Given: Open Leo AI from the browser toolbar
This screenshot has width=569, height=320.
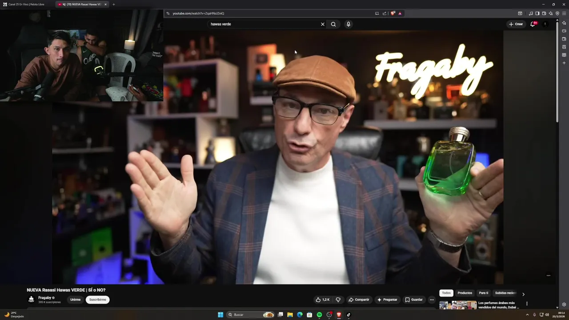Looking at the screenshot, I should tap(551, 13).
